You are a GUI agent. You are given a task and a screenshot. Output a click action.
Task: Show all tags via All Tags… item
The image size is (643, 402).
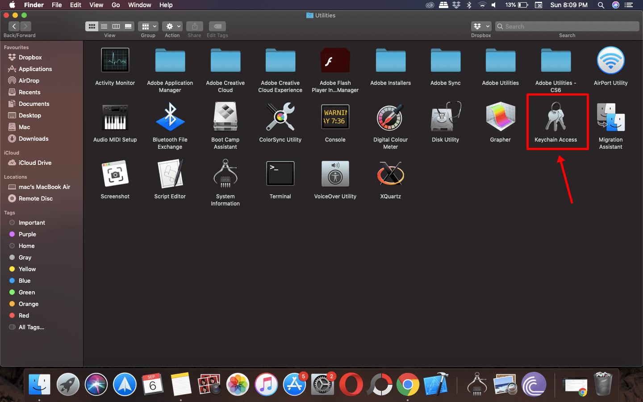(x=31, y=327)
